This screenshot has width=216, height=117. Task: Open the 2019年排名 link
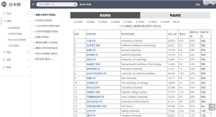103,22
